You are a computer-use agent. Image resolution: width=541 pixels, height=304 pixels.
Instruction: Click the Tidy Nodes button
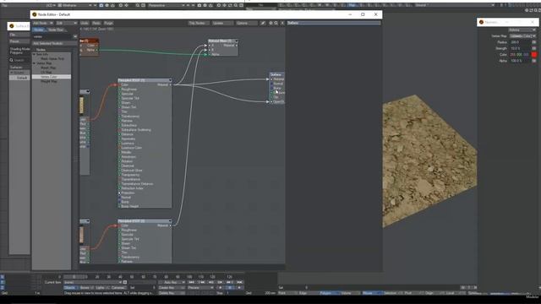(x=199, y=23)
